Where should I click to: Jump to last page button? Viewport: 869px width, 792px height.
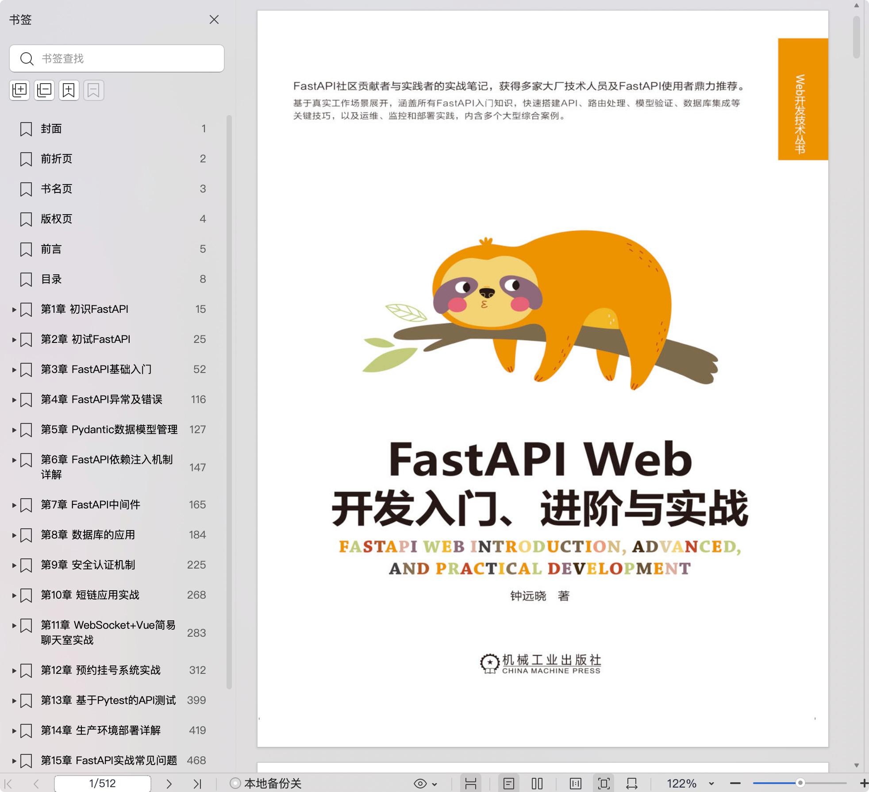(x=197, y=784)
